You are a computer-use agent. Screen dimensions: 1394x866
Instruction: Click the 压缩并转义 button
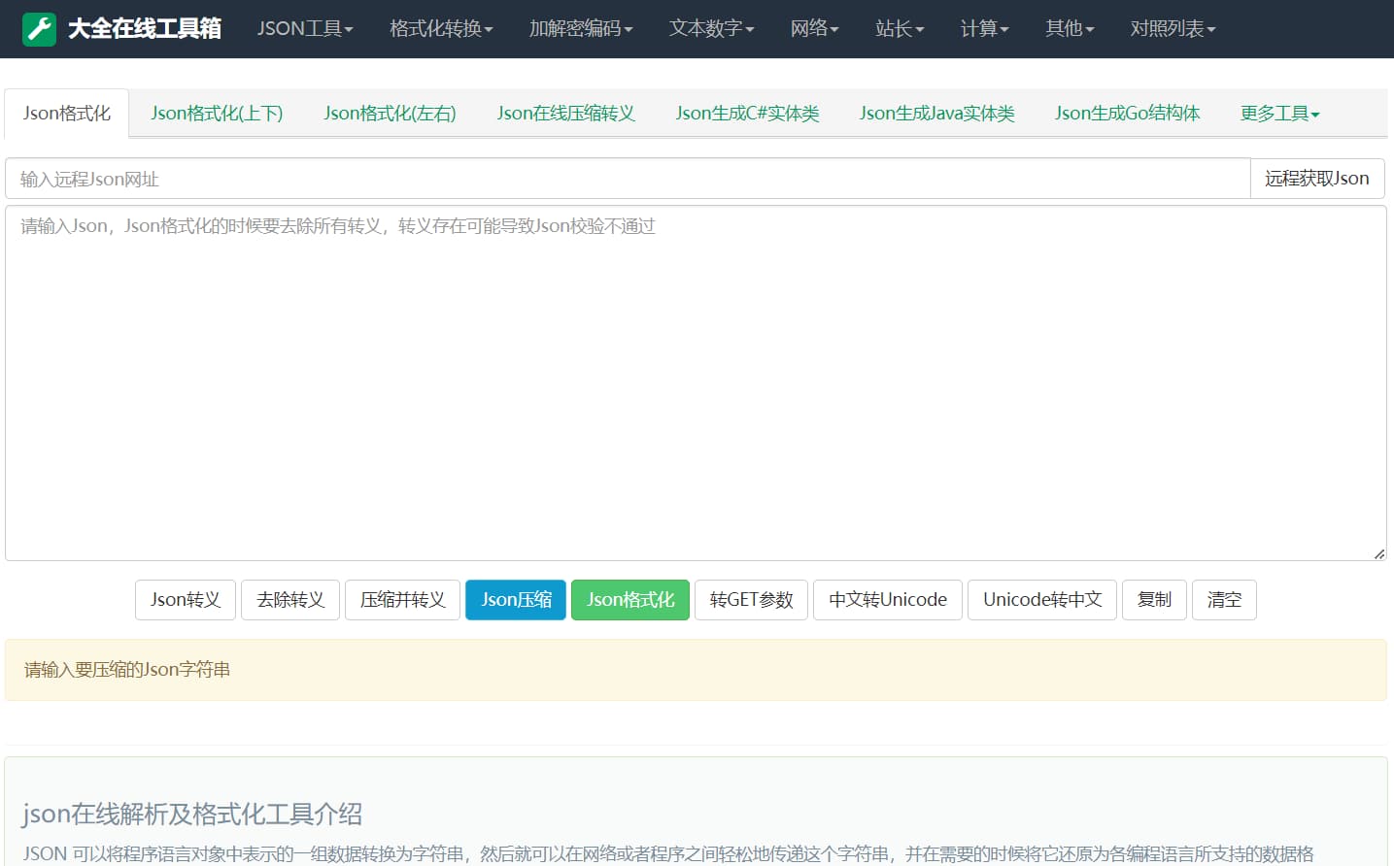402,600
